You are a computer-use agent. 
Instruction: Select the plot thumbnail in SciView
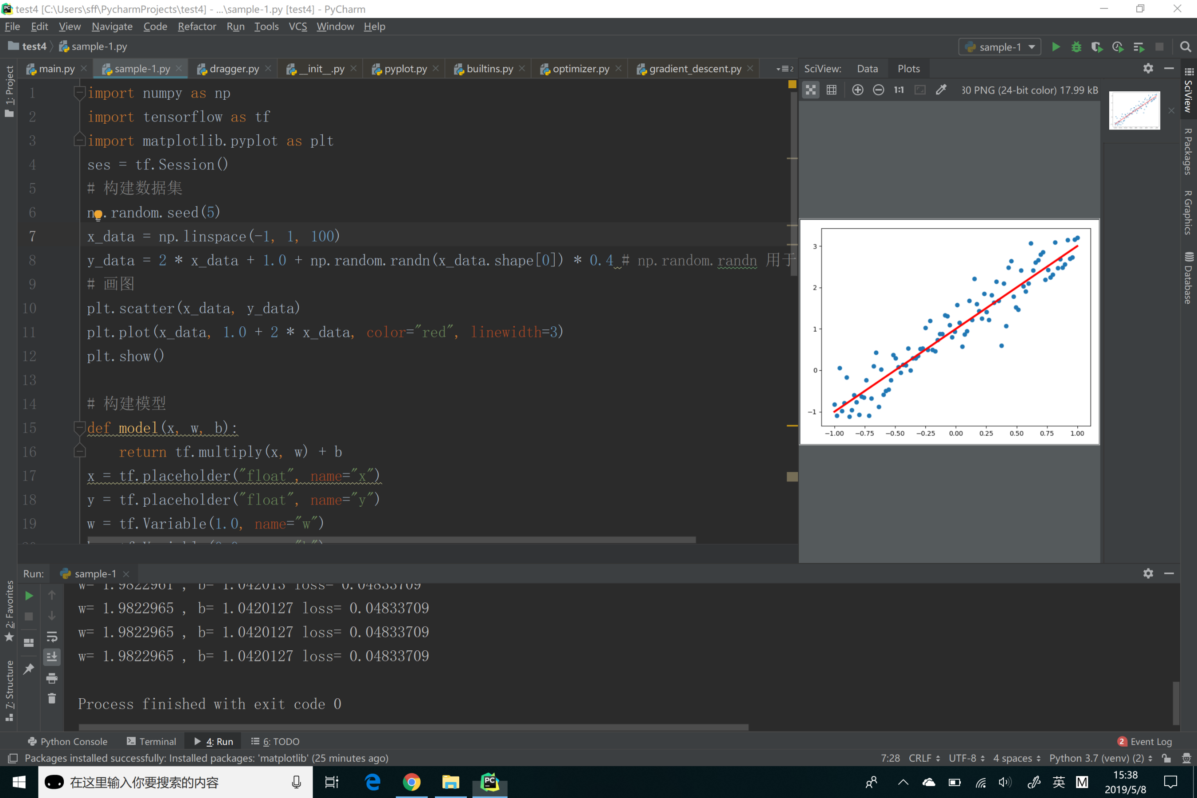coord(1134,110)
